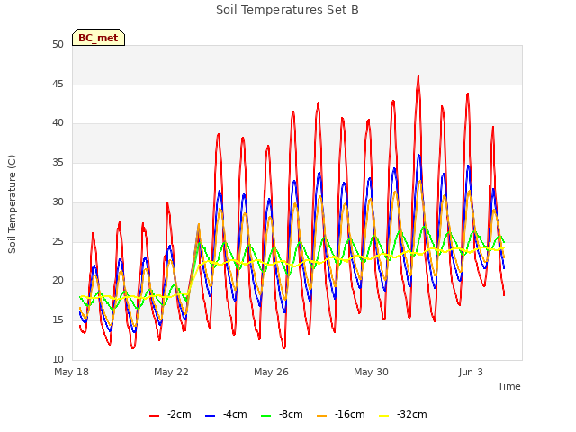Screen dimensions: 576x432
Task: Click the May 30 x-axis tick label
Action: pos(371,372)
